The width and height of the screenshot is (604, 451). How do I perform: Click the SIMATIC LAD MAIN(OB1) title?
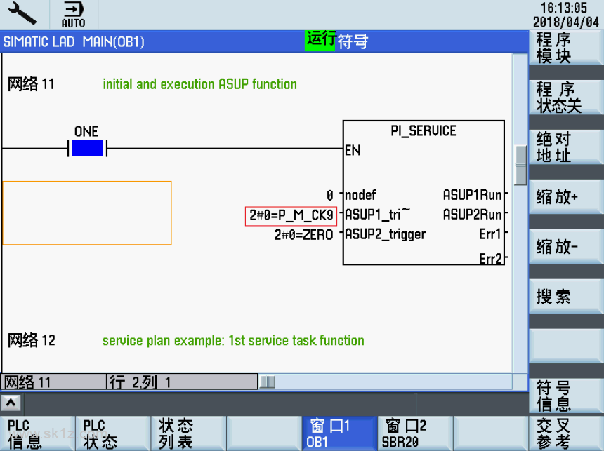point(74,41)
